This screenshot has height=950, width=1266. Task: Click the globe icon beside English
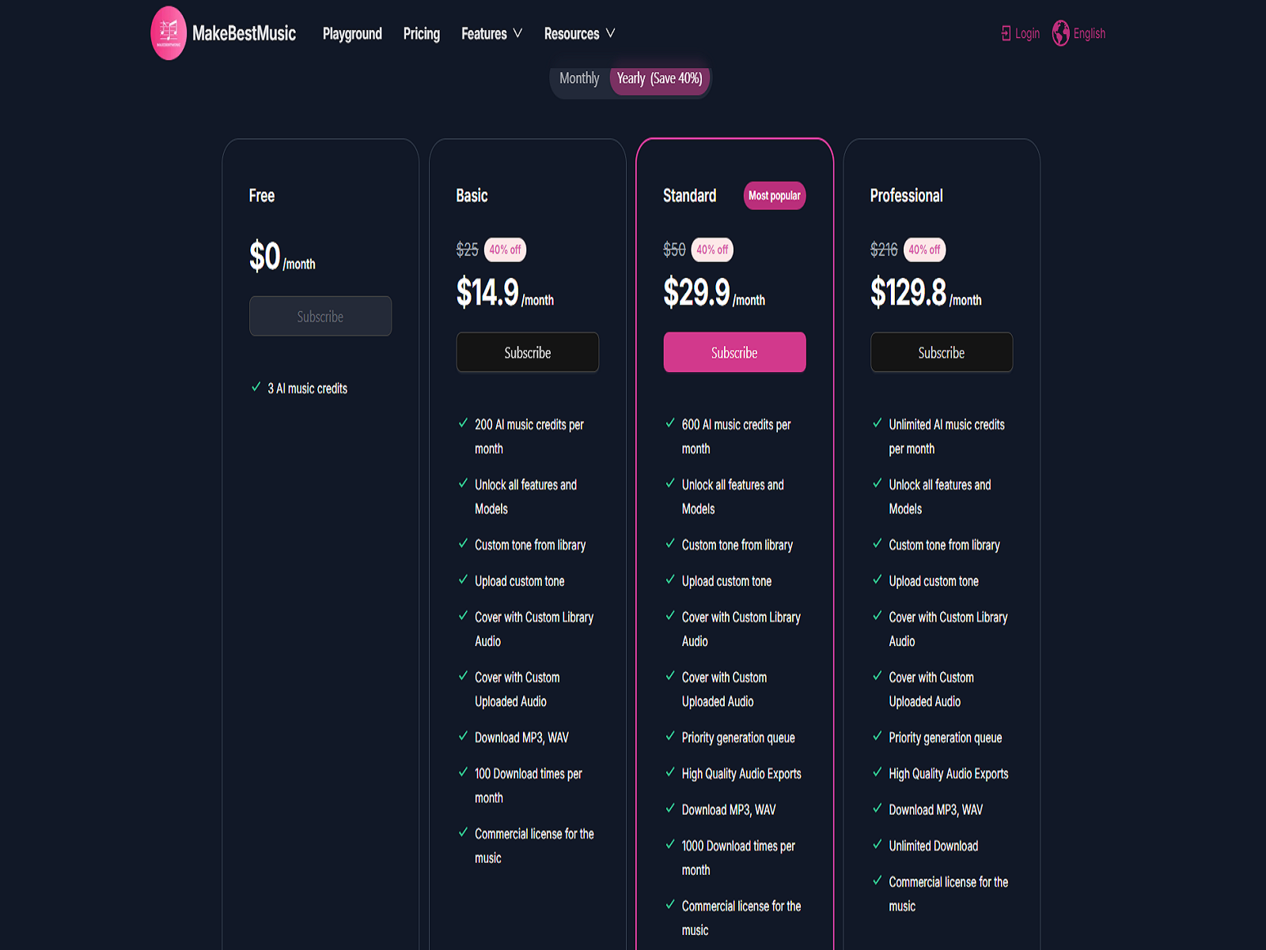pyautogui.click(x=1059, y=33)
